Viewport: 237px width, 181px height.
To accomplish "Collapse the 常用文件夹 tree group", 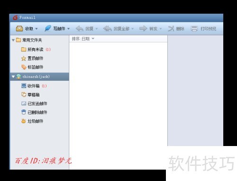I will click(13, 40).
